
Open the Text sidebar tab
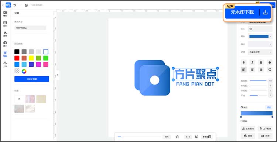point(5,24)
